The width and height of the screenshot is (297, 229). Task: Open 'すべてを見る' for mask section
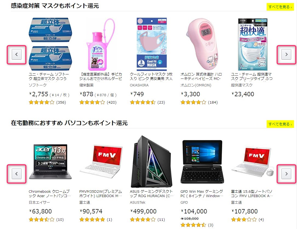point(280,7)
